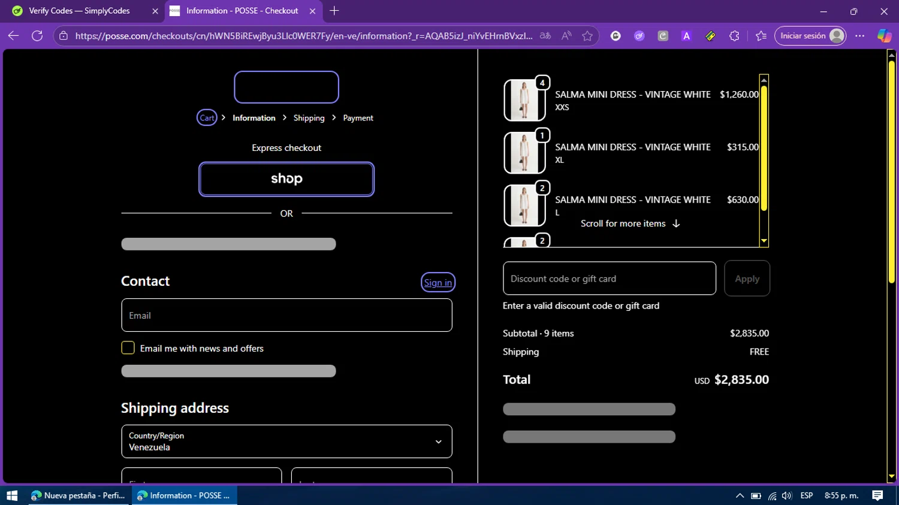899x505 pixels.
Task: Focus the Email input field
Action: tap(286, 315)
